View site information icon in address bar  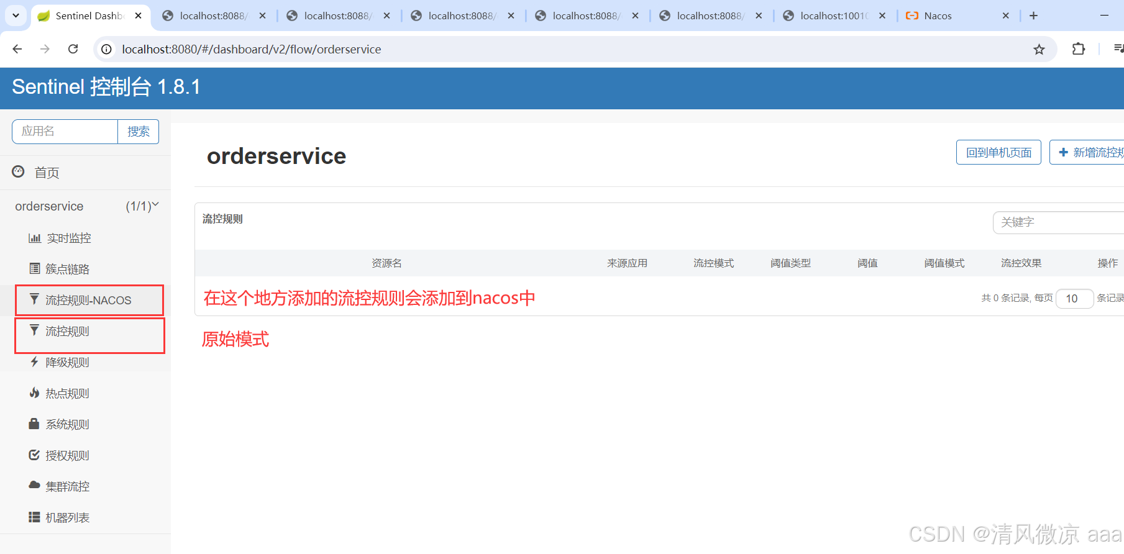(107, 49)
